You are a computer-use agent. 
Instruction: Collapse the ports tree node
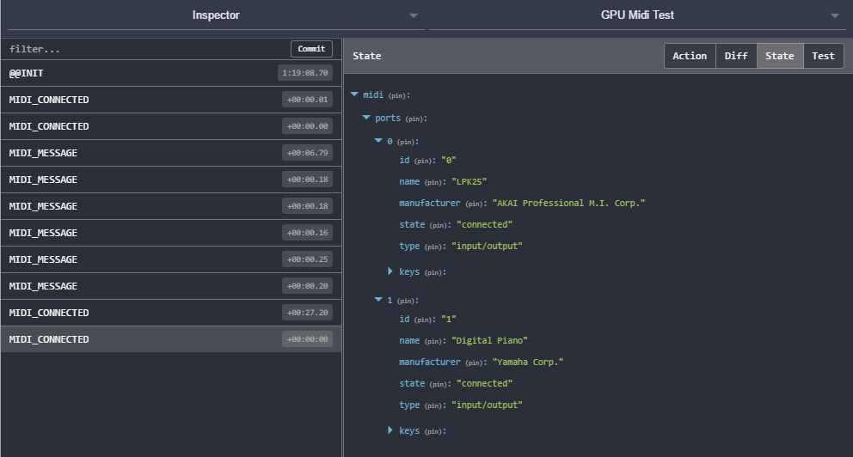point(366,118)
